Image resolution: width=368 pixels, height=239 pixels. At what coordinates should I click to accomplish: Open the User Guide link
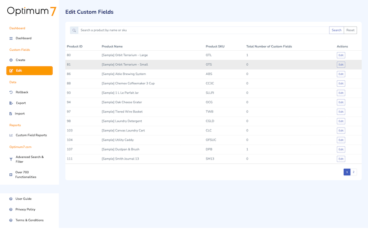[x=24, y=199]
